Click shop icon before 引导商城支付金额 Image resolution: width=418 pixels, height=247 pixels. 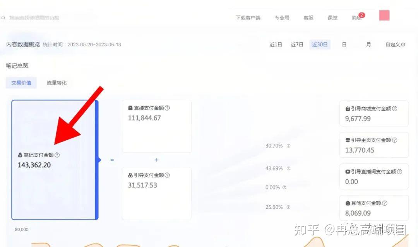348,109
